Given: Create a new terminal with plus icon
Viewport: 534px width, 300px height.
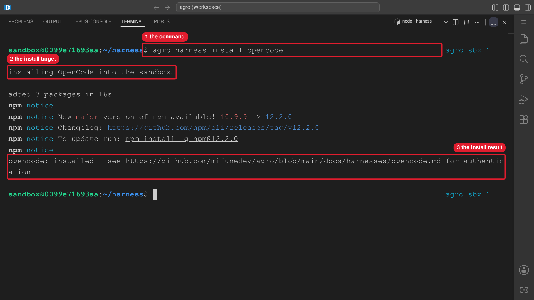Looking at the screenshot, I should (x=439, y=22).
